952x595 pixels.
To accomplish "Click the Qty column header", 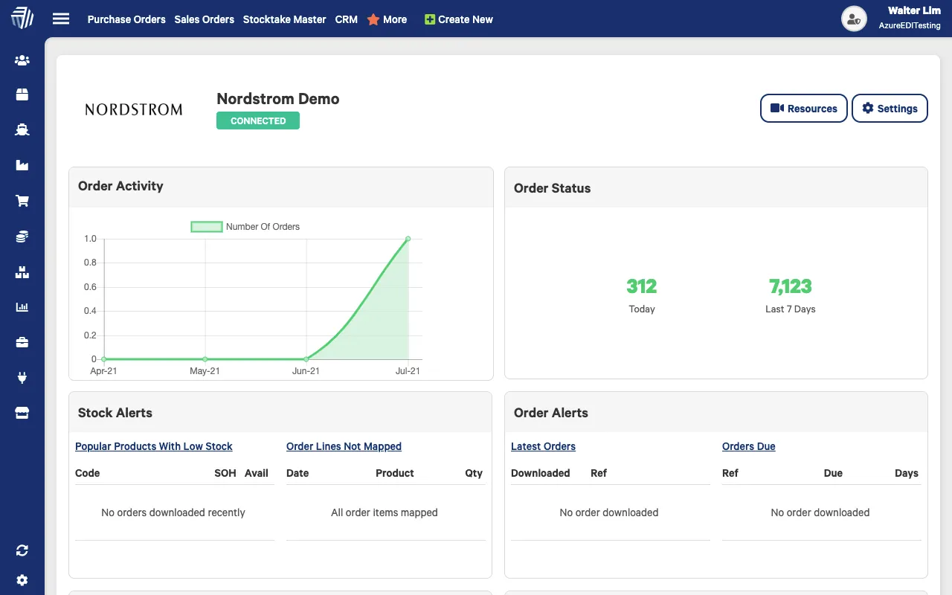I will coord(474,473).
